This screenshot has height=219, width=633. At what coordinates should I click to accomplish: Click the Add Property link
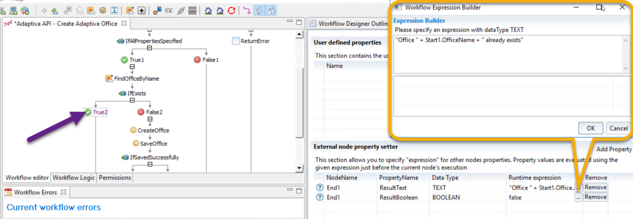614,149
